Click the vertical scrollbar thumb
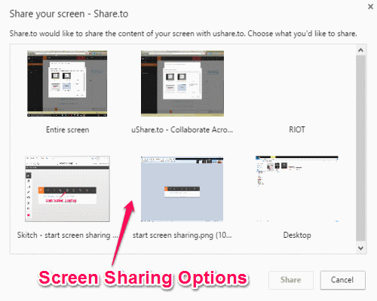Viewport: 377px width, 301px height. click(x=360, y=148)
